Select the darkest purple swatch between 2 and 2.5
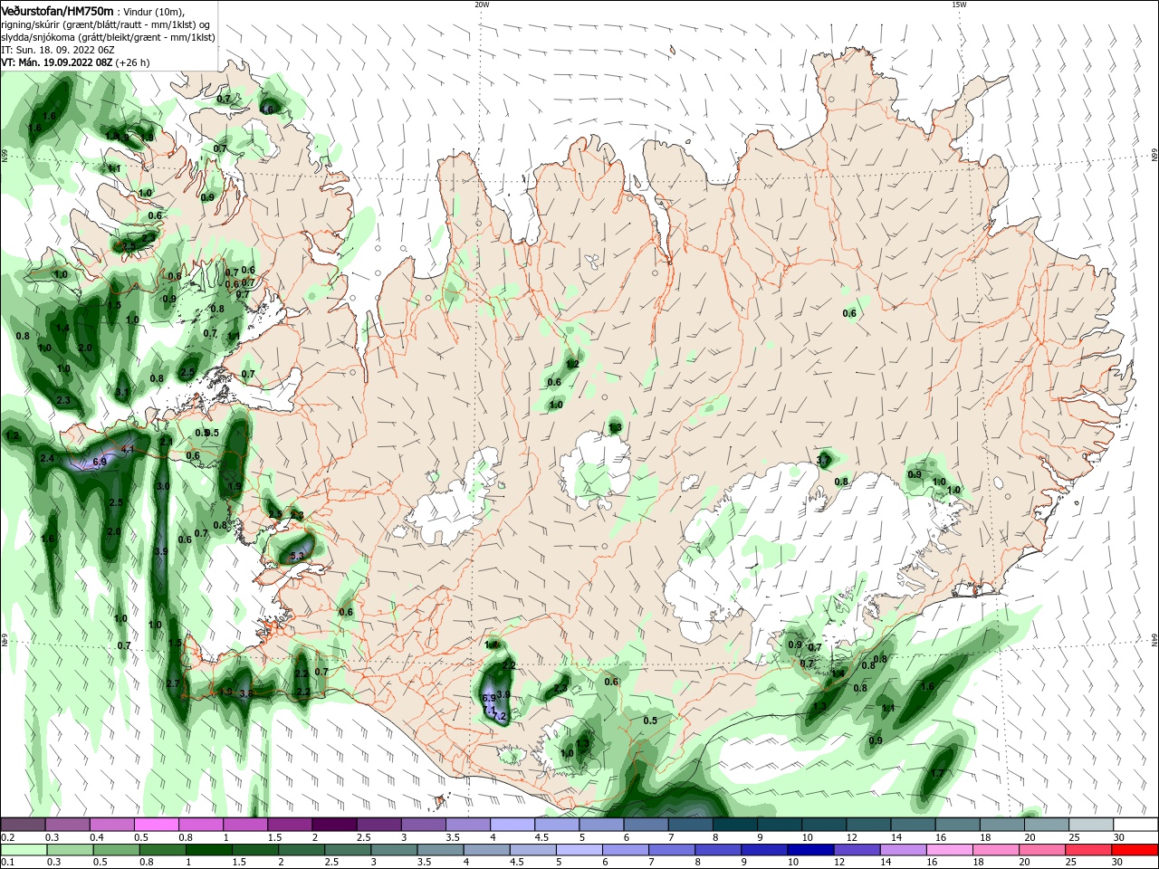This screenshot has width=1159, height=869. point(334,825)
